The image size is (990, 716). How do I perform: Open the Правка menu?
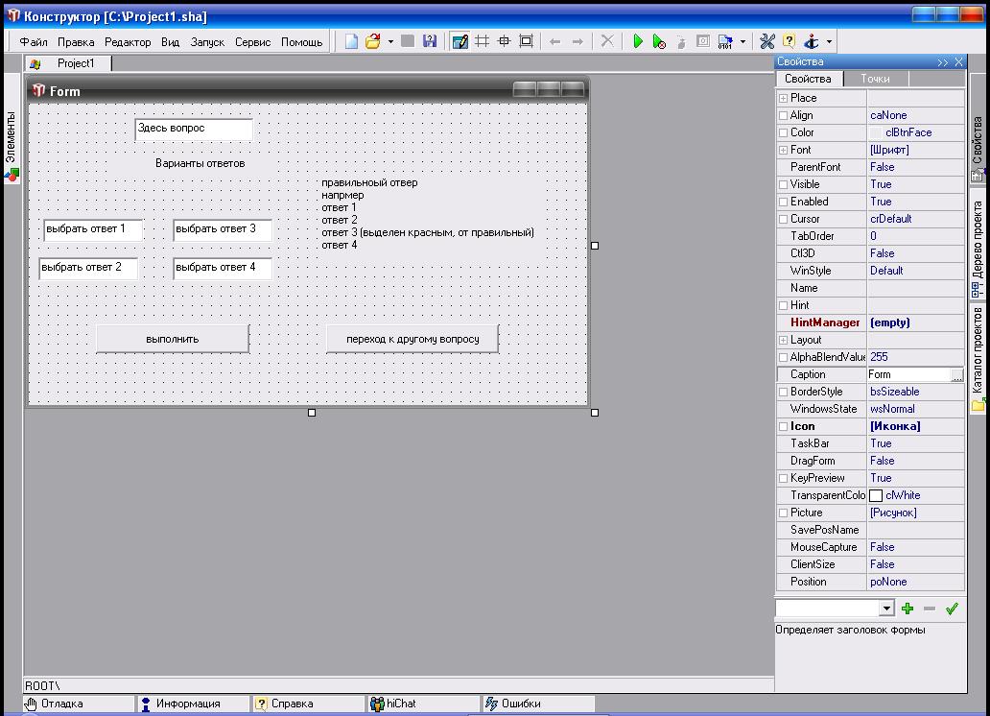[x=76, y=41]
